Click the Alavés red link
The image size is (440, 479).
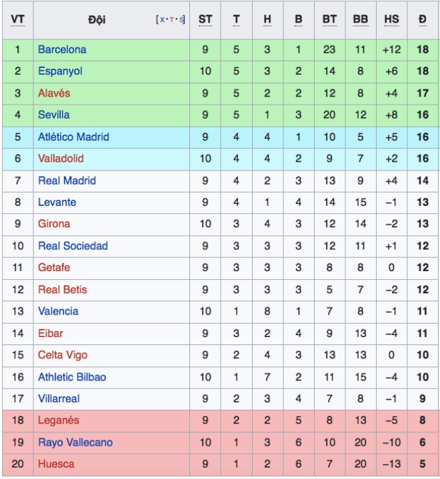54,93
